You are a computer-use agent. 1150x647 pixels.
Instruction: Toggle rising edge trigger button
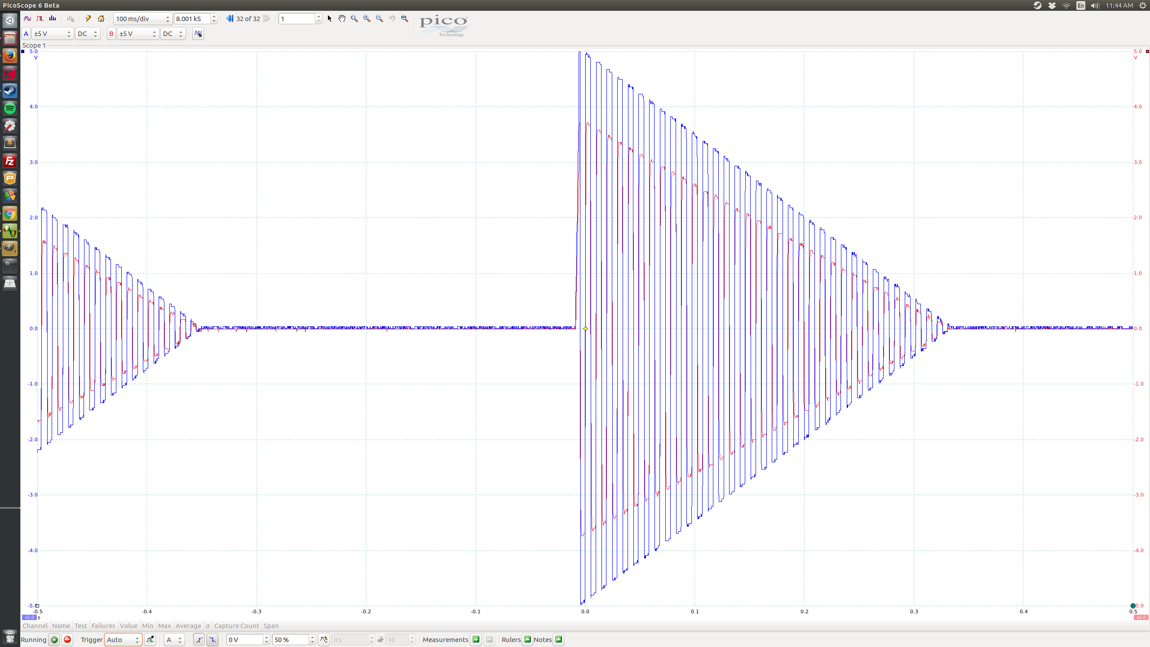pos(199,639)
